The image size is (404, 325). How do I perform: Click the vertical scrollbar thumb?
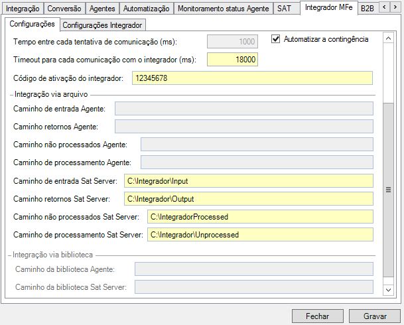[x=388, y=189]
